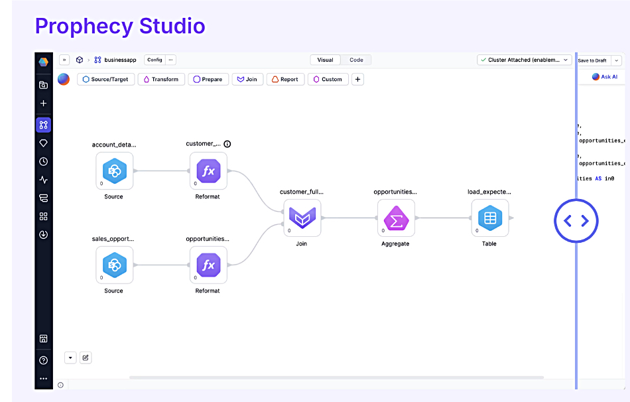Select the sales_opport... Source node icon

[x=115, y=265]
